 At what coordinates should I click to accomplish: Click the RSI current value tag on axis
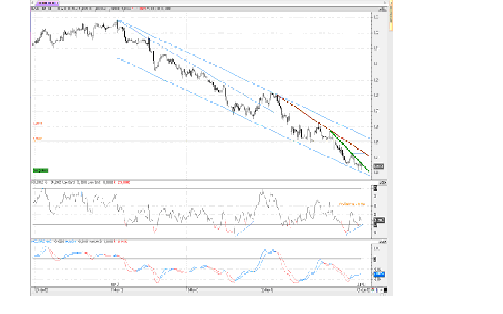pos(379,220)
